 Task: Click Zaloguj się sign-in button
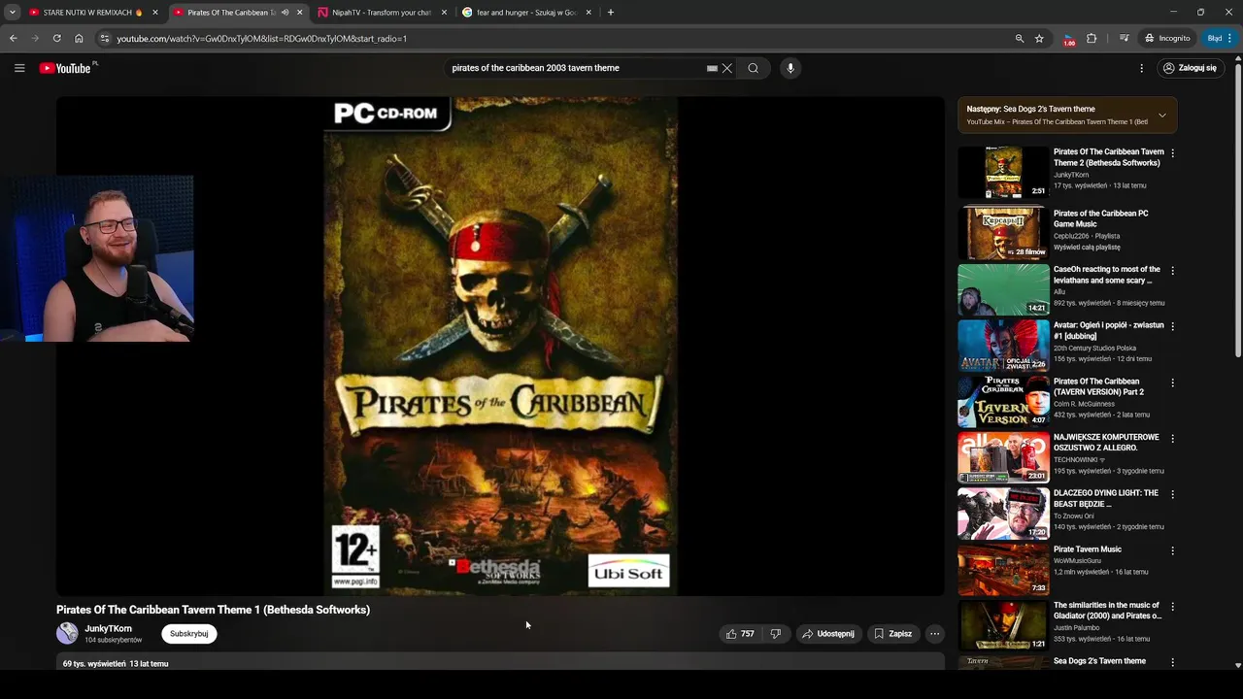1190,68
